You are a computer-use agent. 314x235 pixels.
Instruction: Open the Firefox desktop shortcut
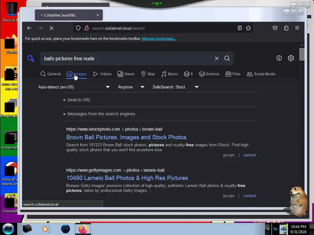tap(11, 44)
